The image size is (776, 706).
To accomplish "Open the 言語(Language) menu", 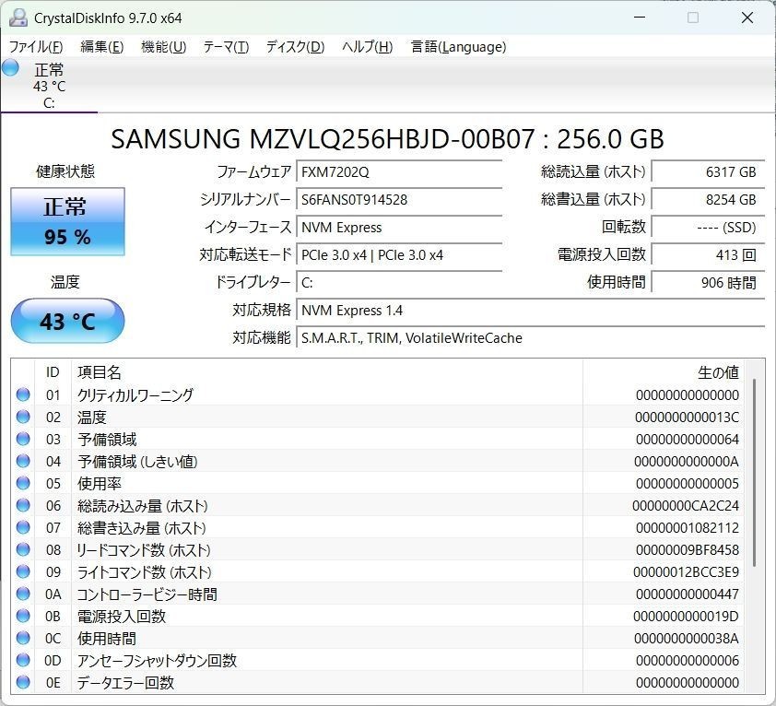I will tap(458, 47).
